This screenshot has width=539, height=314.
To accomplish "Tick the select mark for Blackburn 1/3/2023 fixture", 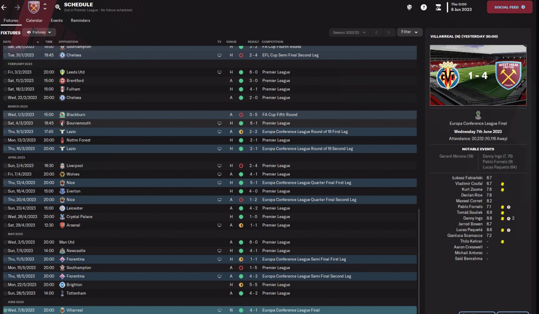I will point(5,114).
